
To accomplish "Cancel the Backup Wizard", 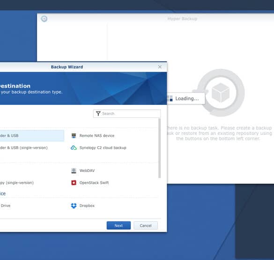I will 146,225.
